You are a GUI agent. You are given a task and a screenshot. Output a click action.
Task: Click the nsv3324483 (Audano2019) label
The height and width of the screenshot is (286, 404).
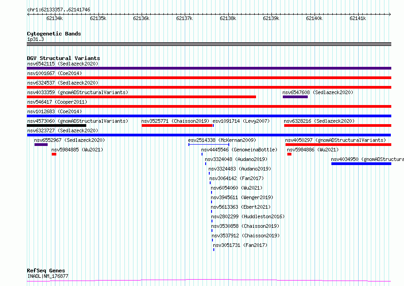(240, 169)
